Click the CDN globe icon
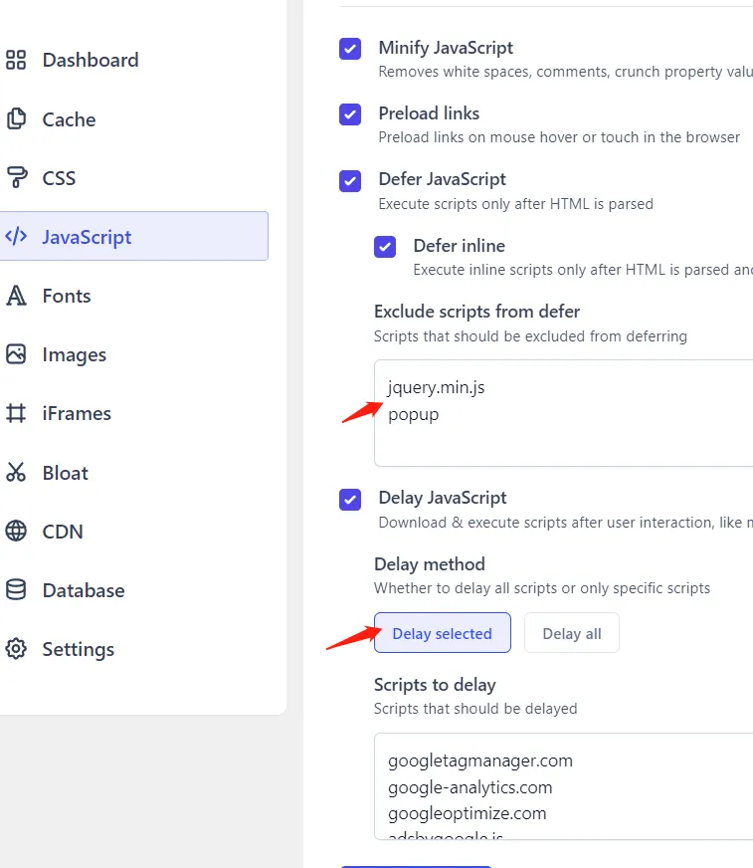 [x=16, y=532]
